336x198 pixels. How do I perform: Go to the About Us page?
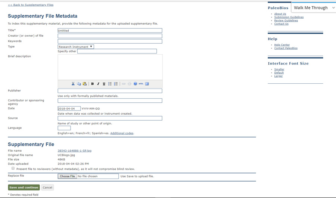click(280, 14)
